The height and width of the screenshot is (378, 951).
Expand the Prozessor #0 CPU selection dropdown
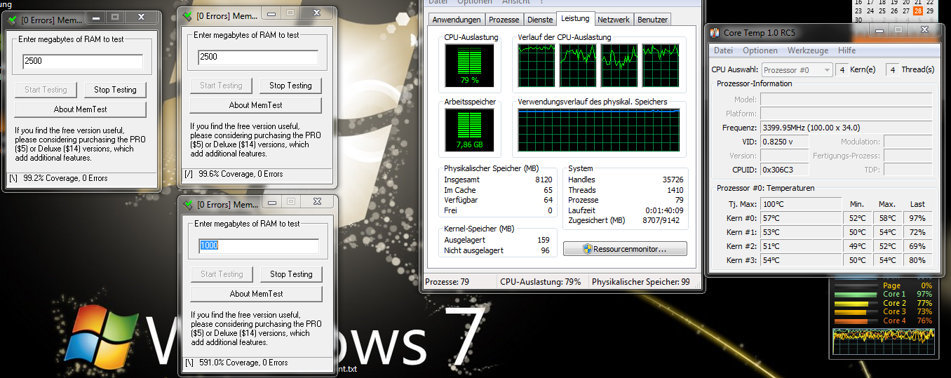pos(797,70)
